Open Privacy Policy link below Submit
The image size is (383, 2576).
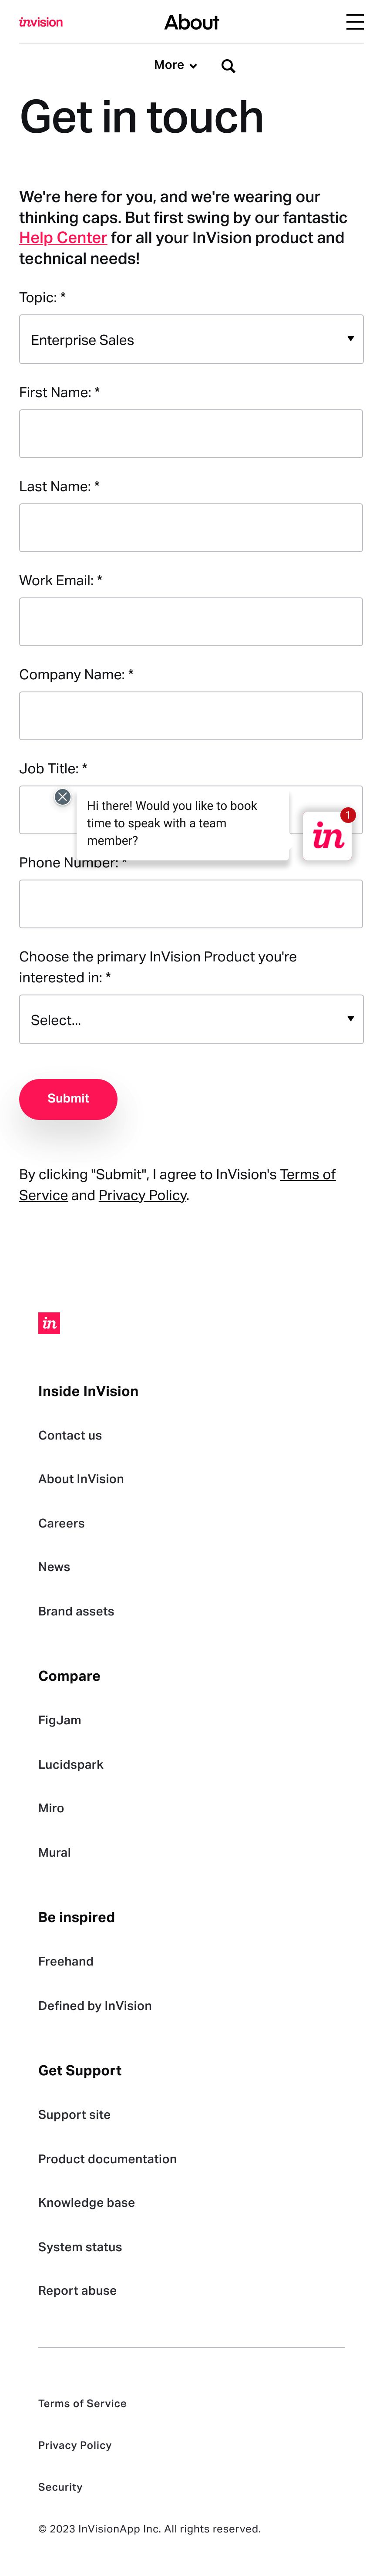142,1195
